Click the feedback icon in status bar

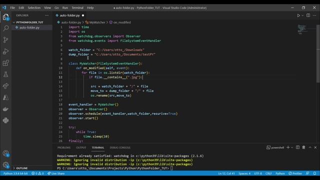[307, 173]
